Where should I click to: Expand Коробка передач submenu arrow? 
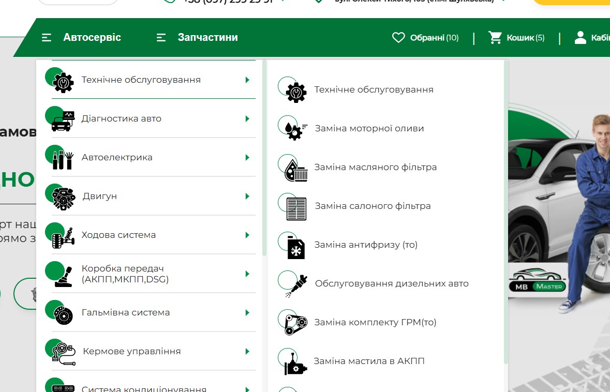click(x=247, y=274)
